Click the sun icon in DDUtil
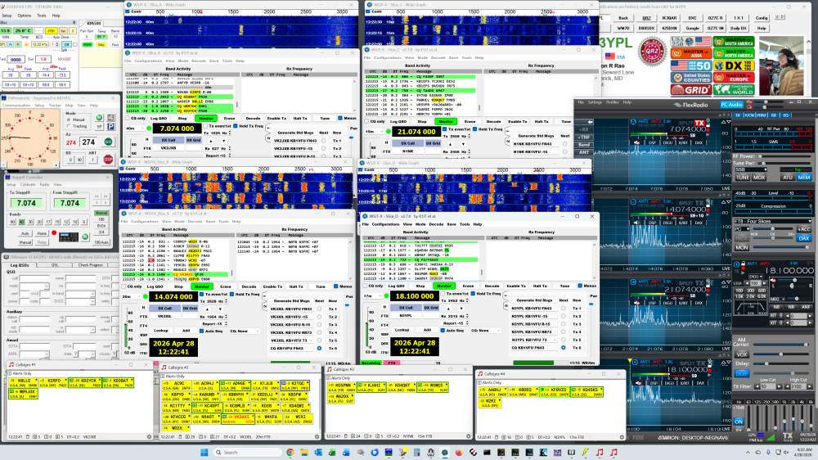 pyautogui.click(x=27, y=44)
